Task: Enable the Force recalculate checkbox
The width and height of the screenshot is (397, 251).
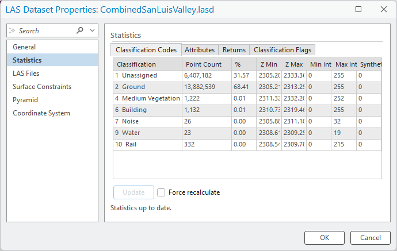Action: [x=162, y=192]
